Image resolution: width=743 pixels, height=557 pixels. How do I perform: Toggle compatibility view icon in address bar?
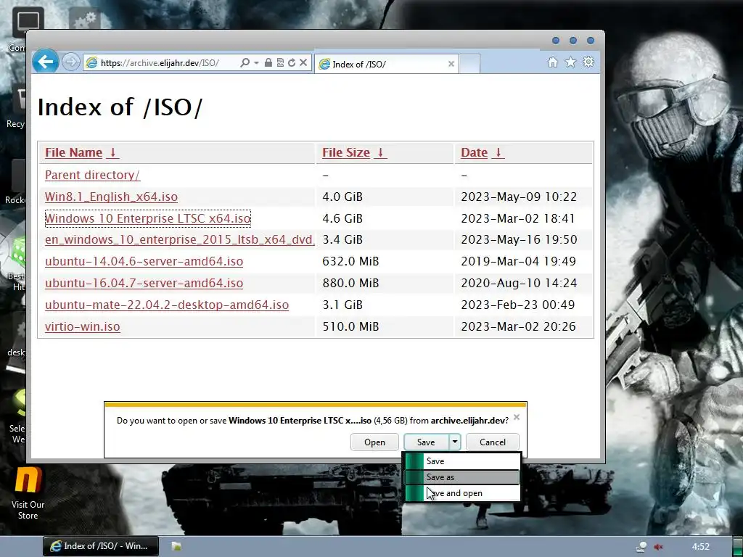click(280, 62)
